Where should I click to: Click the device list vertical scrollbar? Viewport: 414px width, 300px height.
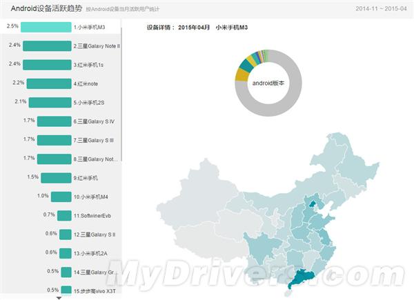(121, 94)
